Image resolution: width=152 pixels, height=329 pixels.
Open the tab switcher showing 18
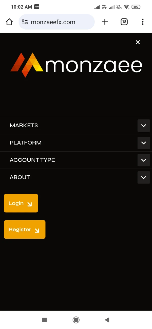[x=124, y=22]
